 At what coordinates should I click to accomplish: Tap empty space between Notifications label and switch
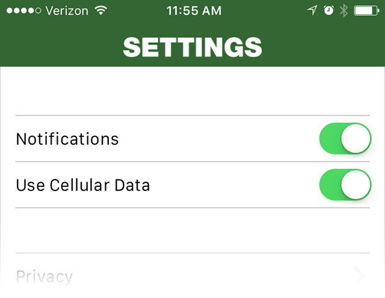coord(217,139)
